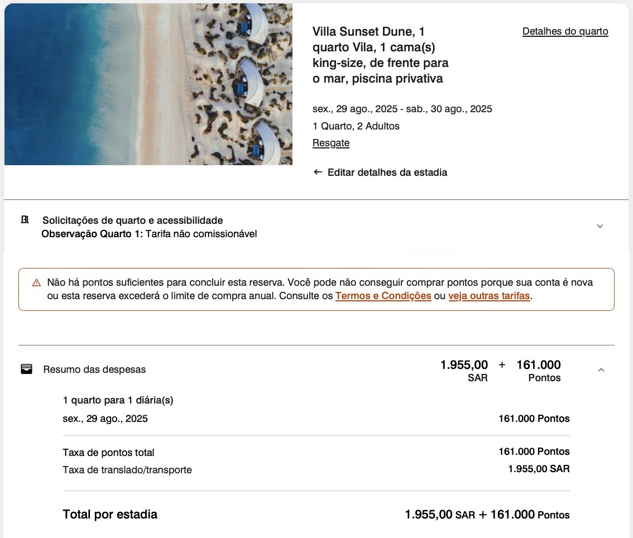
Task: Click the 1.955,00 SAR summary amount
Action: 464,371
